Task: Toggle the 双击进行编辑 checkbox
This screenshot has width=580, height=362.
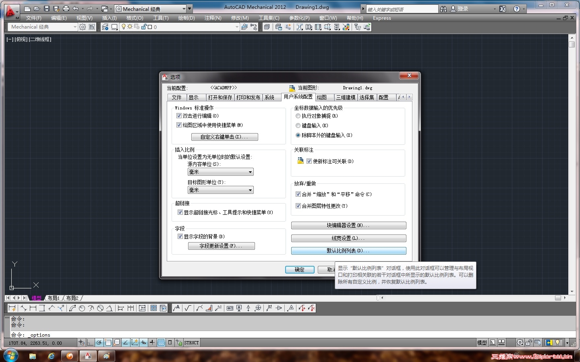Action: [x=179, y=116]
